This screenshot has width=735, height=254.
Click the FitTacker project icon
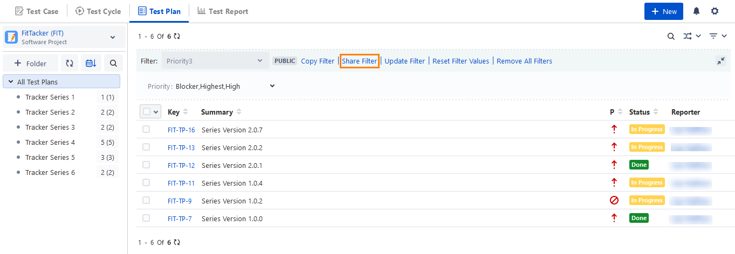pyautogui.click(x=11, y=37)
